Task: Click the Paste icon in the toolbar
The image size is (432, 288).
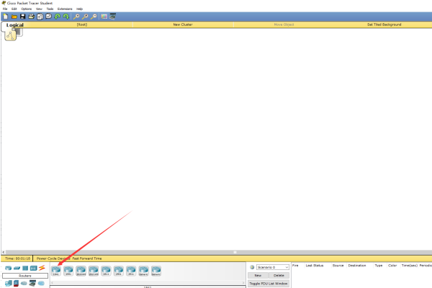Action: coord(49,17)
